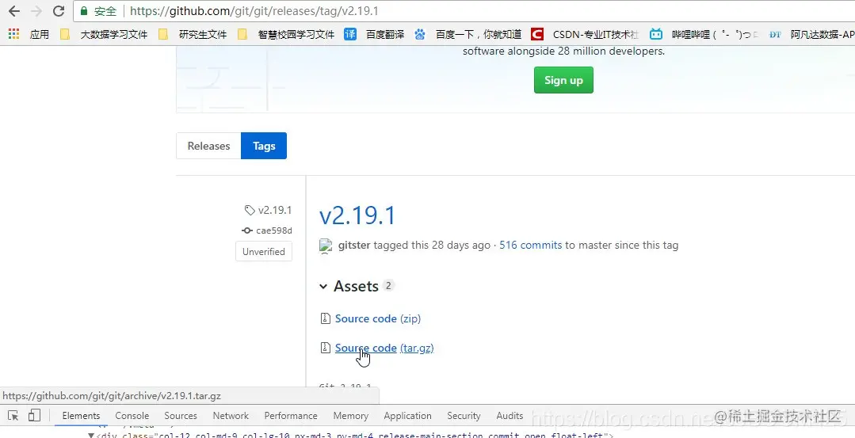Open the 研究生文件 bookmark folder
The image size is (855, 438).
[x=193, y=34]
